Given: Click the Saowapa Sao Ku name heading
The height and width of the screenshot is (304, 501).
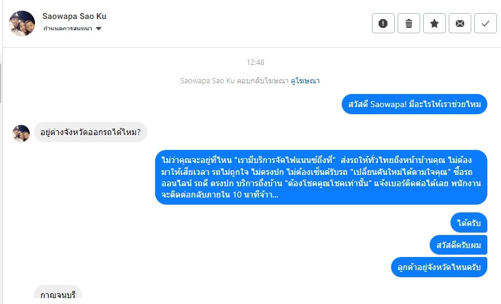Looking at the screenshot, I should (75, 16).
